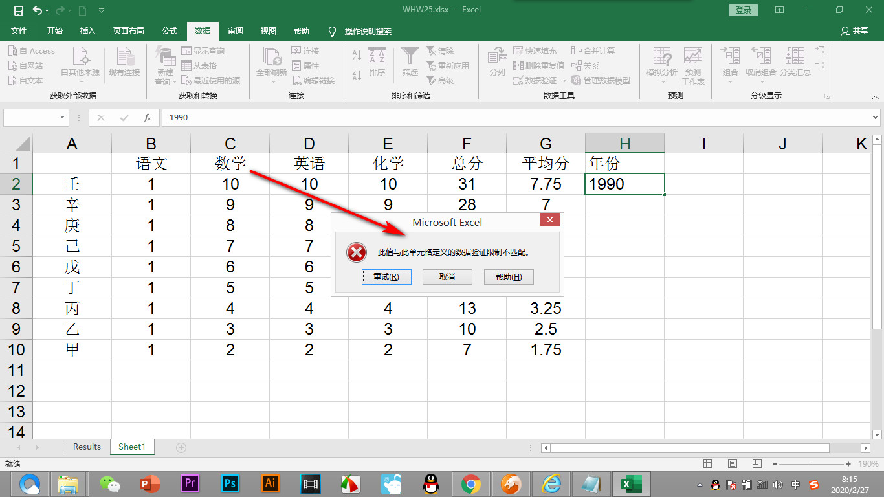Switch to the Results sheet tab
The image size is (884, 497).
[87, 447]
